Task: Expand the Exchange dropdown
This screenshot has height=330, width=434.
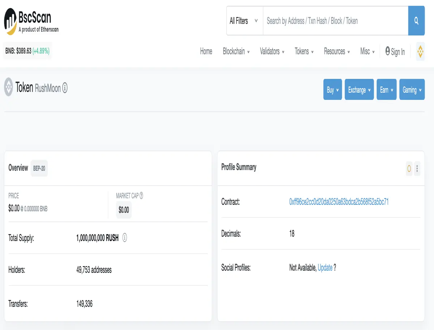Action: [x=359, y=90]
